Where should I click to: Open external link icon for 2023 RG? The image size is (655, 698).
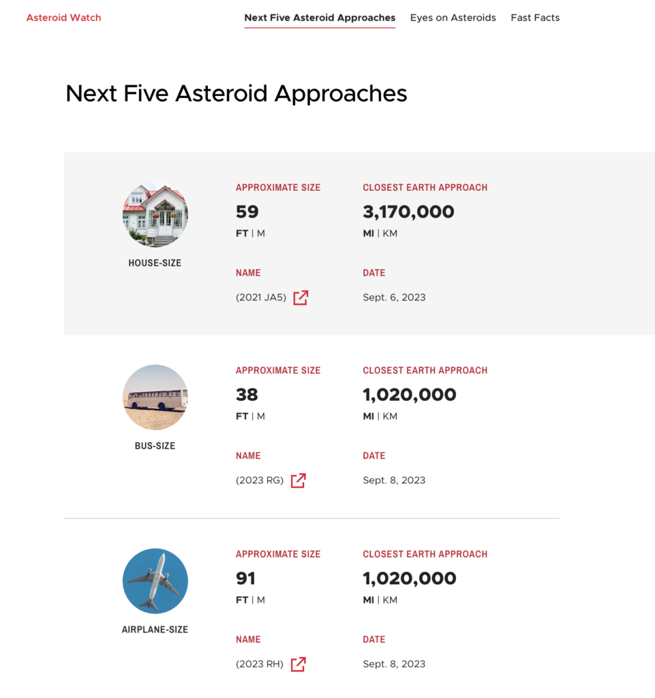tap(298, 481)
